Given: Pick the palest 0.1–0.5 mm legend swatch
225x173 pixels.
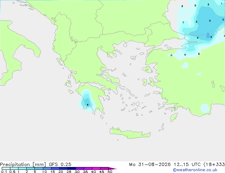Looking at the screenshot, I should [6, 168].
